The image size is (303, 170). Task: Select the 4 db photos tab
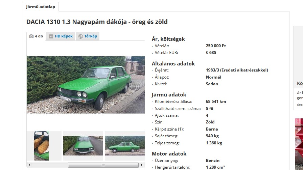36,36
